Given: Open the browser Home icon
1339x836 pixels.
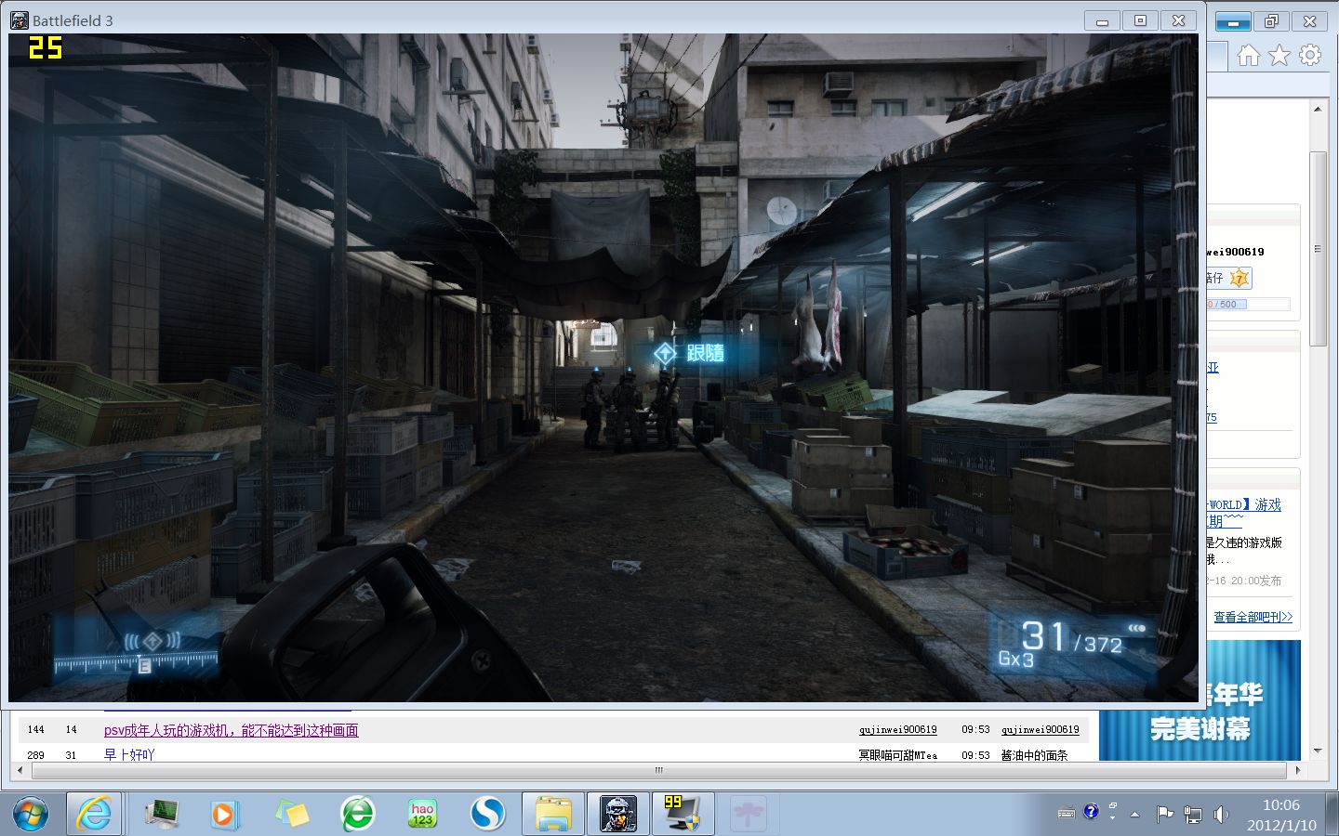Looking at the screenshot, I should [1249, 56].
